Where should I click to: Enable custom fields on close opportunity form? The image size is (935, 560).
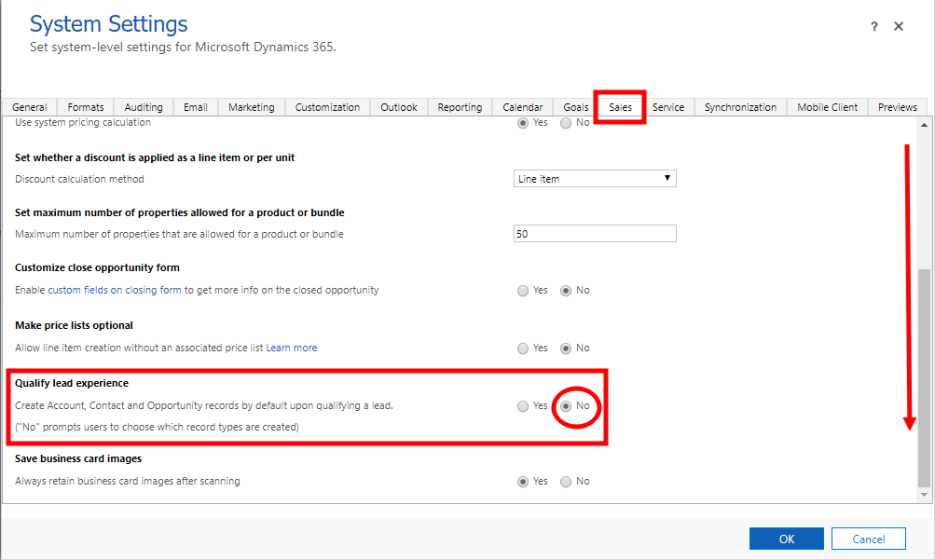coord(523,291)
